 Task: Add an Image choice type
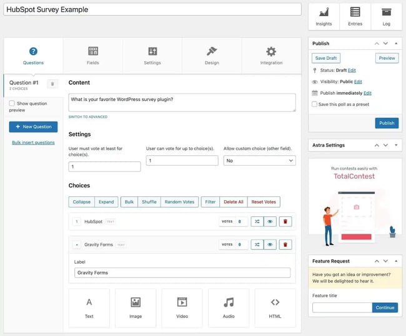[136, 308]
